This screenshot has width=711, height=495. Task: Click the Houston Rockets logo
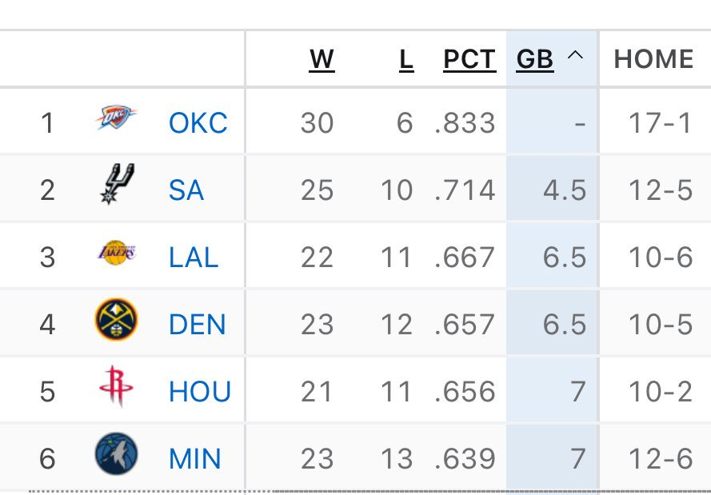[116, 388]
